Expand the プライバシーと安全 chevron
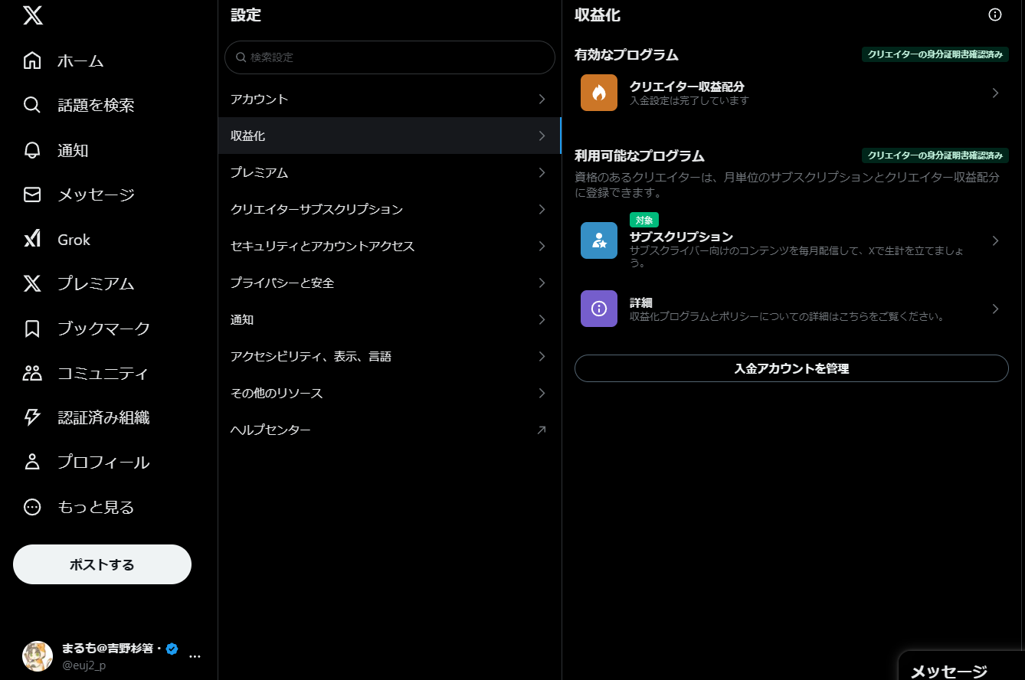Viewport: 1025px width, 680px height. [x=542, y=283]
